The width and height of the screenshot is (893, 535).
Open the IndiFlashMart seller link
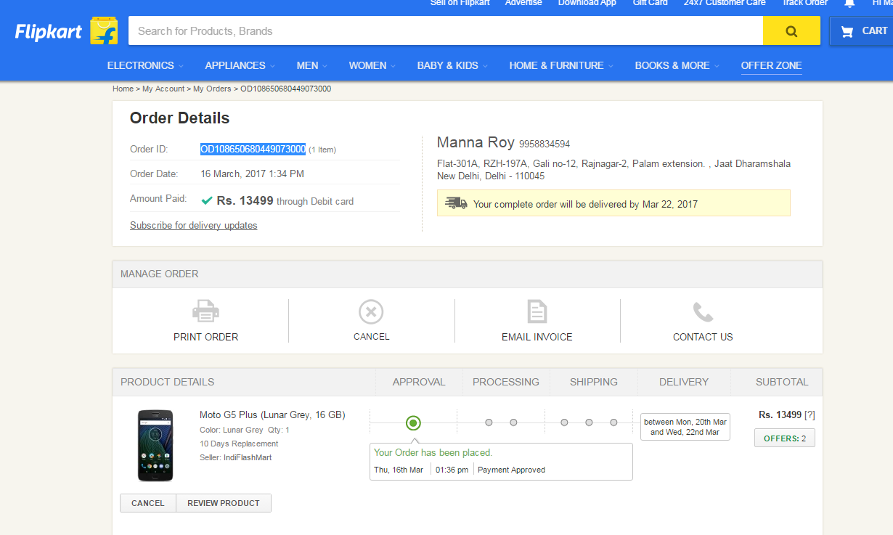tap(248, 457)
